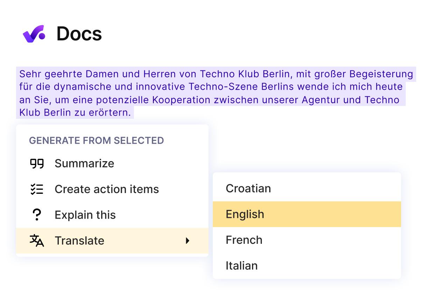Choose Summarize from the menu
The image size is (434, 295).
(84, 163)
